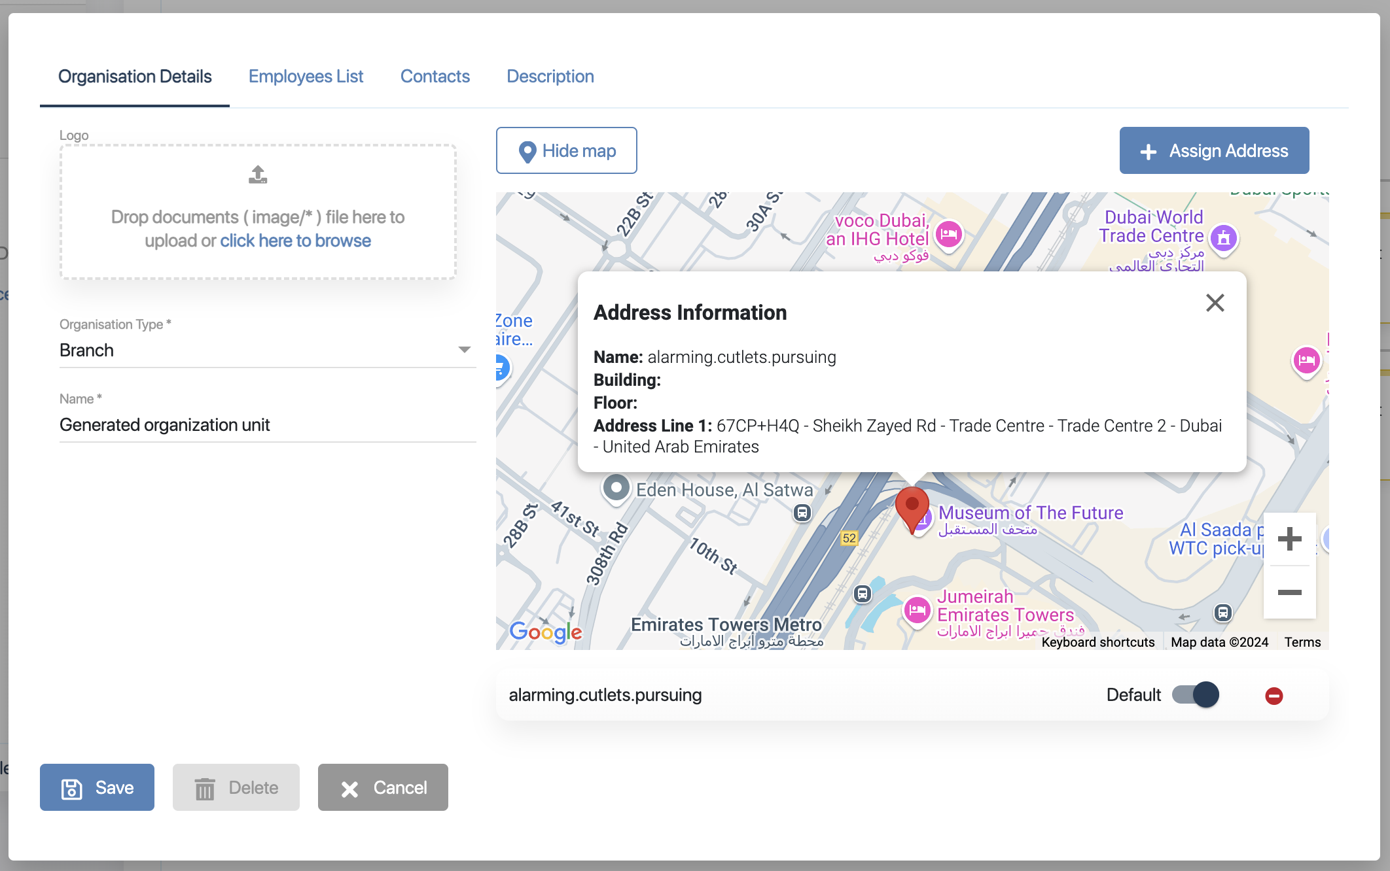Select the Organisation Details tab
The width and height of the screenshot is (1390, 871).
pos(135,77)
